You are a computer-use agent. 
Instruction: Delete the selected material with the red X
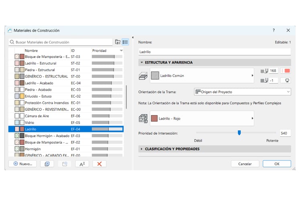click(100, 164)
